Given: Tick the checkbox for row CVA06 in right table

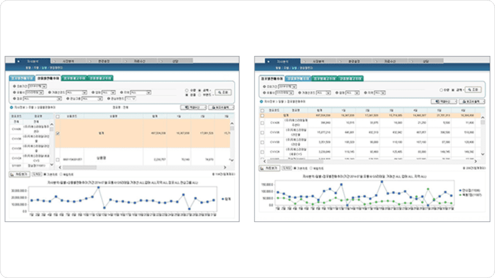Looking at the screenshot, I should click(x=263, y=123).
